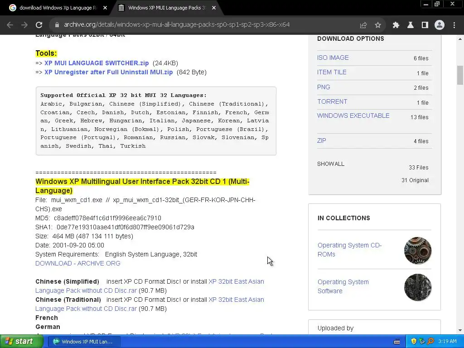Click the 'Date: 2001-09-20 05:00' text

[69, 245]
